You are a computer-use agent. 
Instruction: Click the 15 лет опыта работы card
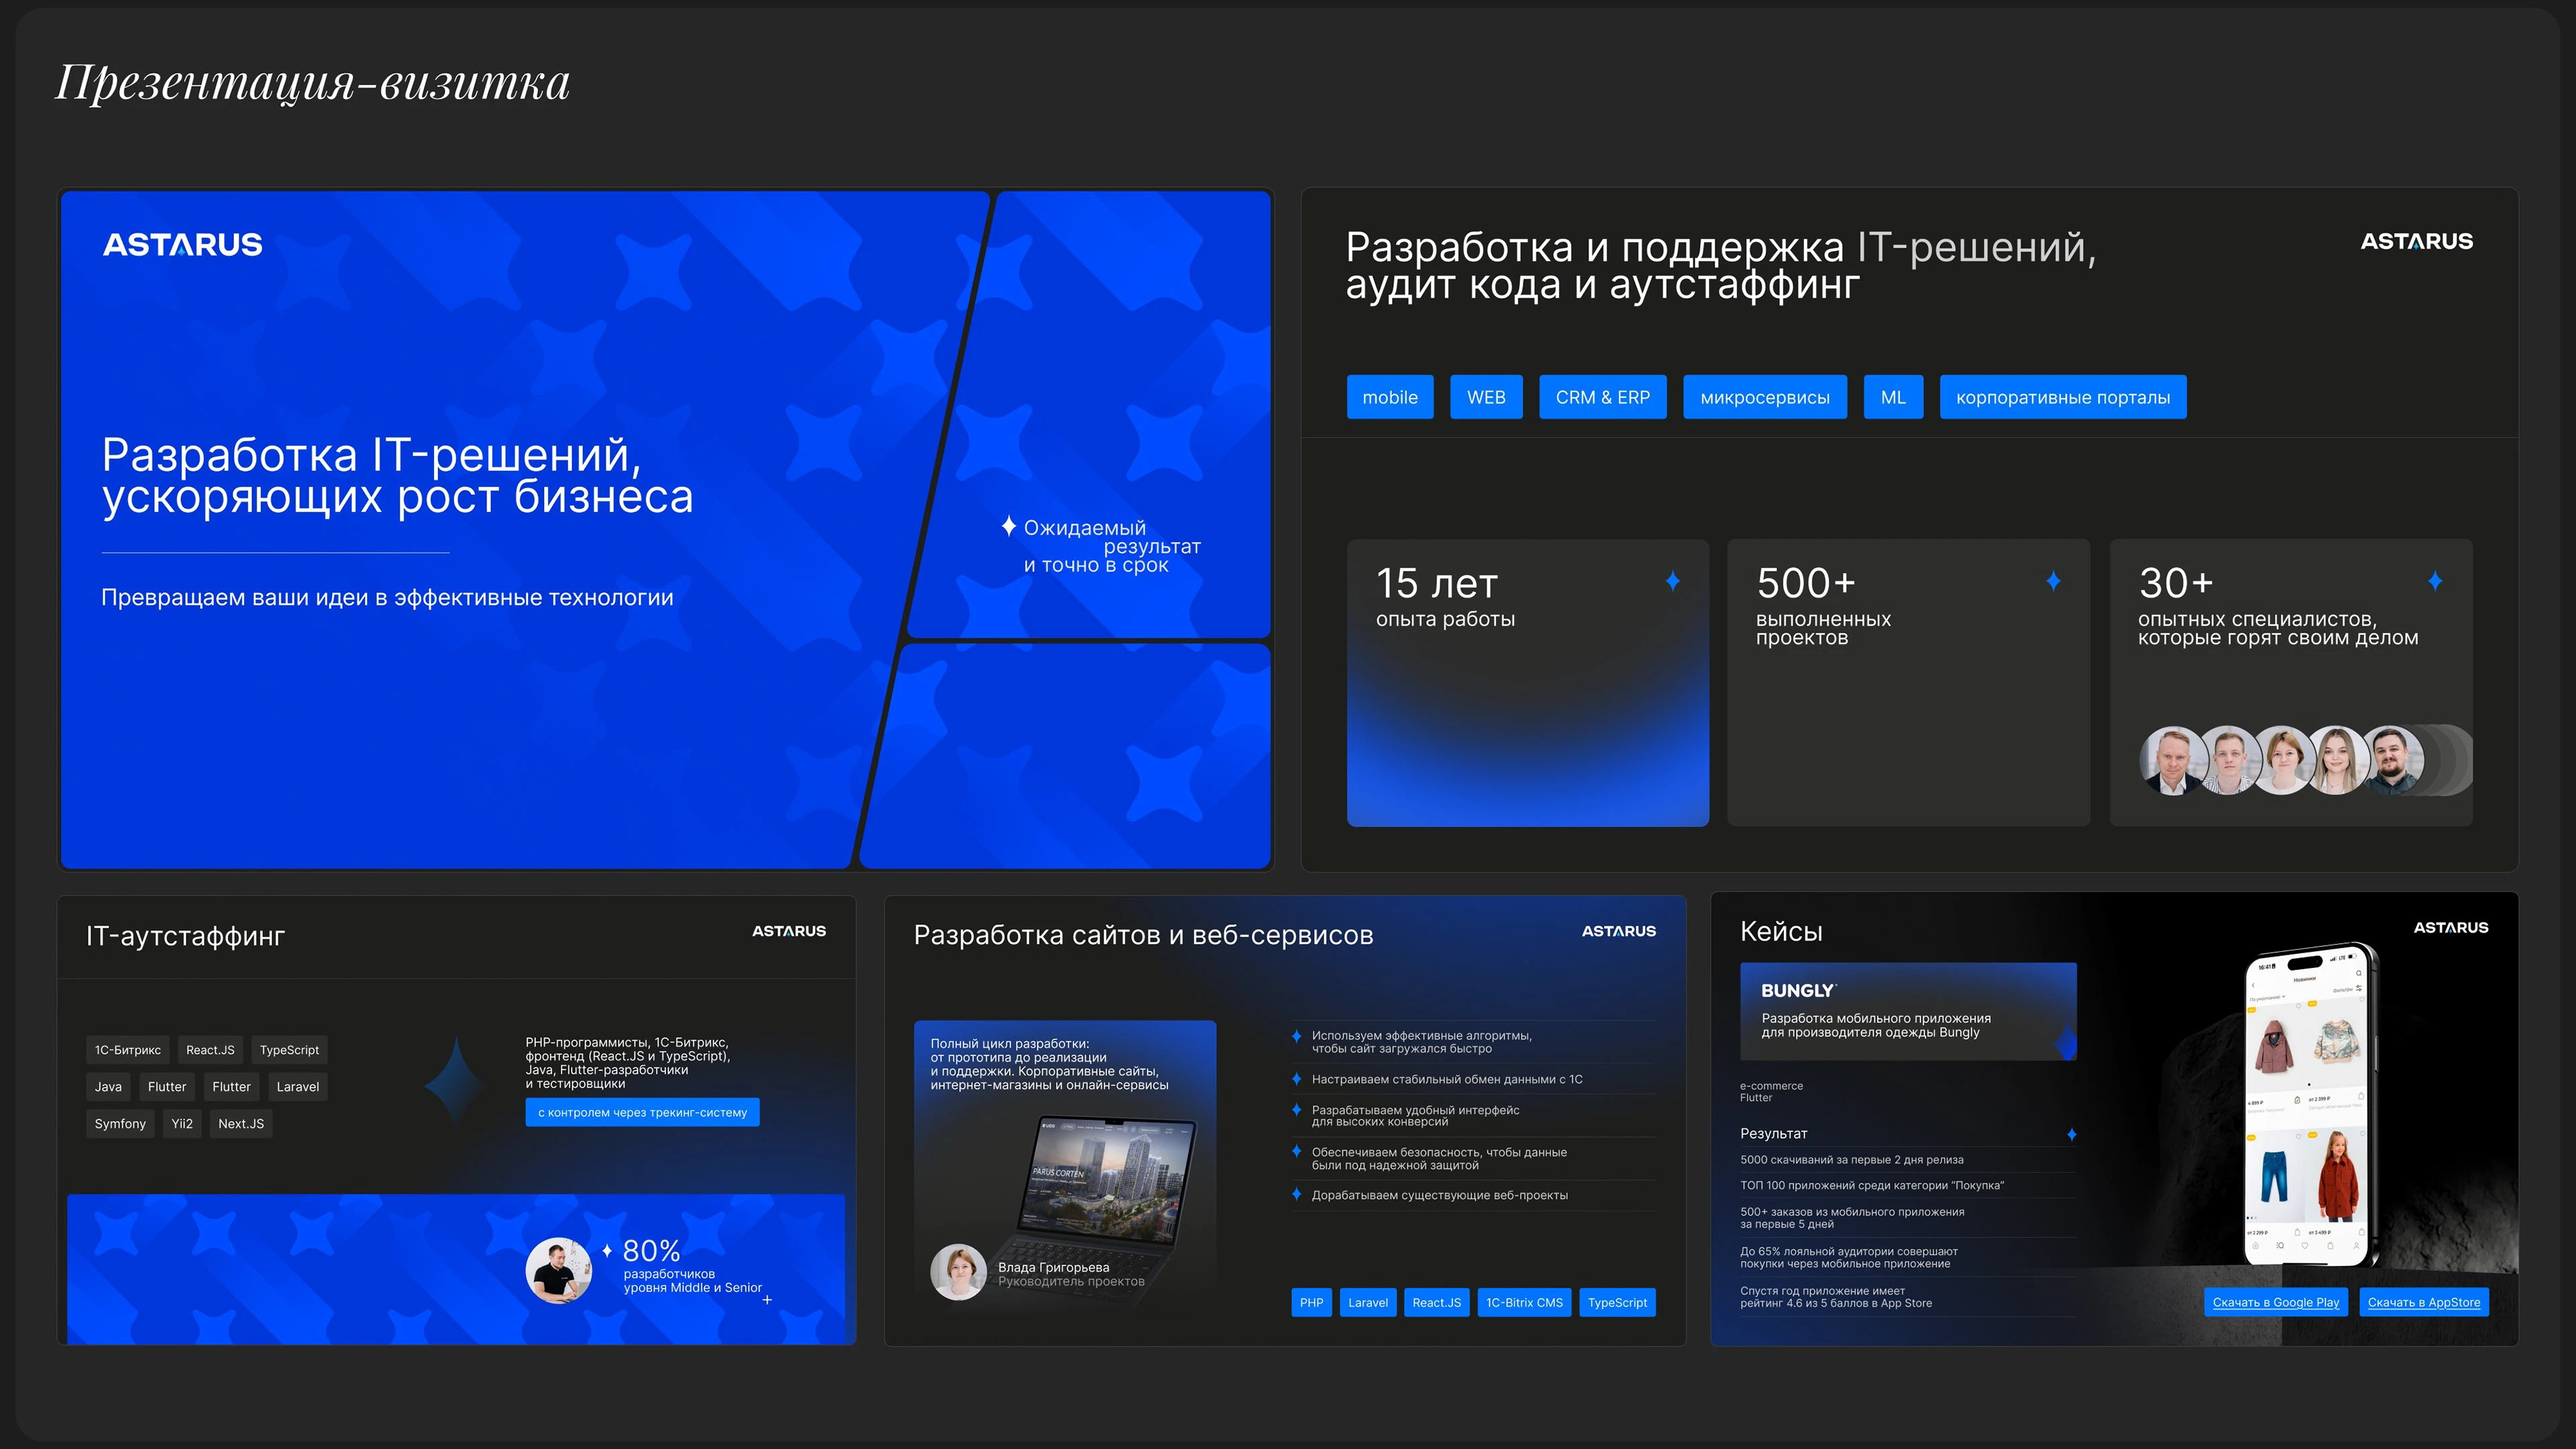click(x=1528, y=683)
